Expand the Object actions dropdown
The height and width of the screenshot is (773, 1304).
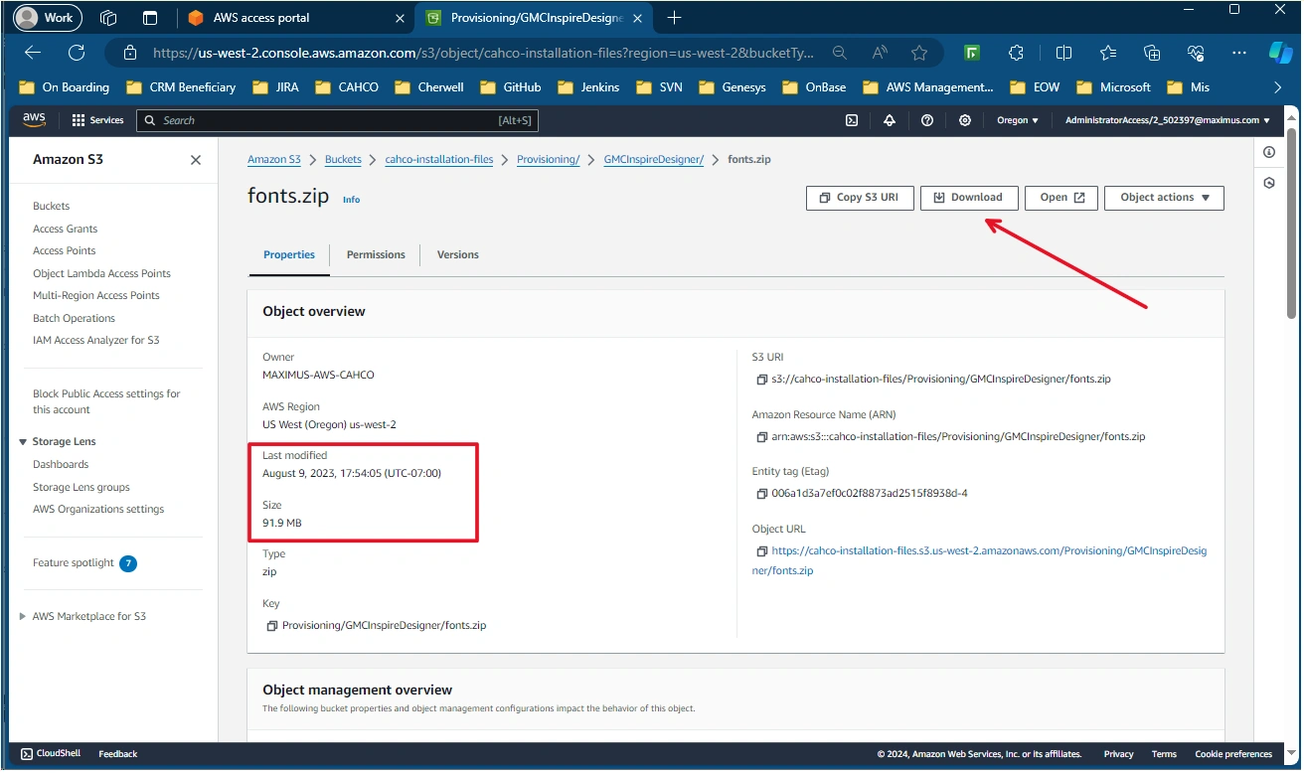(x=1164, y=198)
